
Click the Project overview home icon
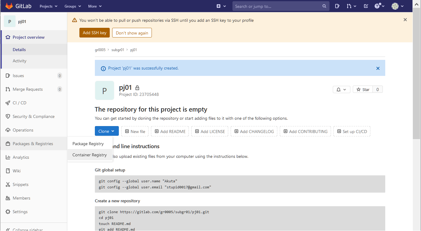8,37
